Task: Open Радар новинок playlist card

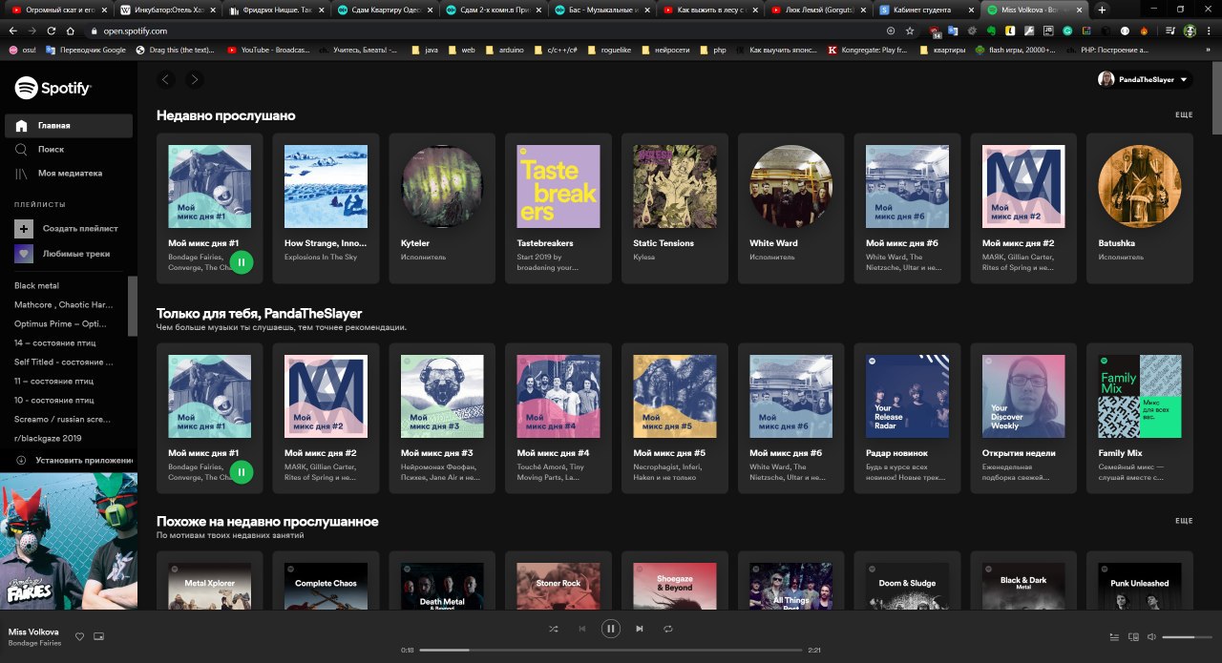Action: [908, 418]
